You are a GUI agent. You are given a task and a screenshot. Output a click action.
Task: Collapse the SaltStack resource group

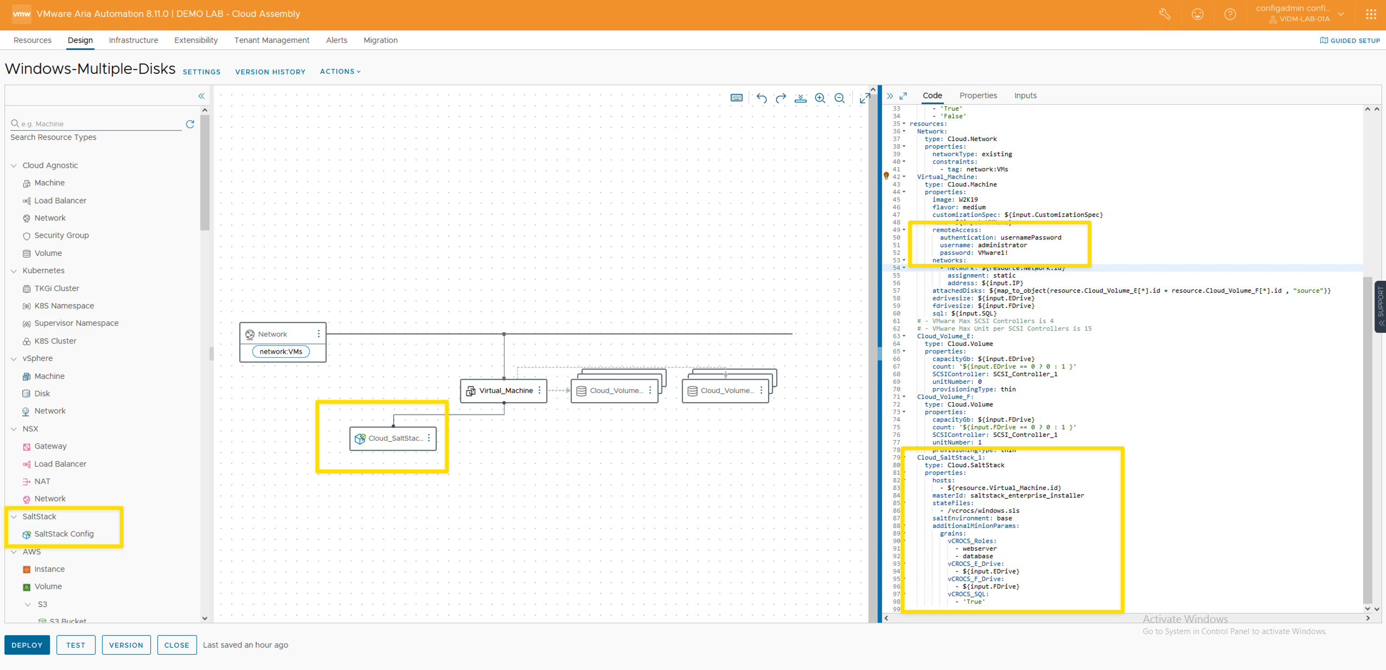click(14, 517)
